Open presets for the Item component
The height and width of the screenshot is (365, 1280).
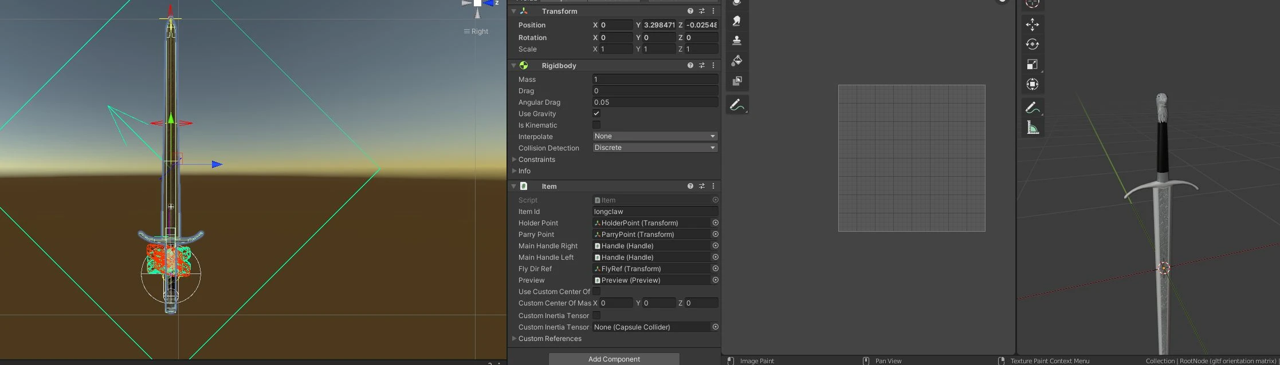(x=702, y=186)
